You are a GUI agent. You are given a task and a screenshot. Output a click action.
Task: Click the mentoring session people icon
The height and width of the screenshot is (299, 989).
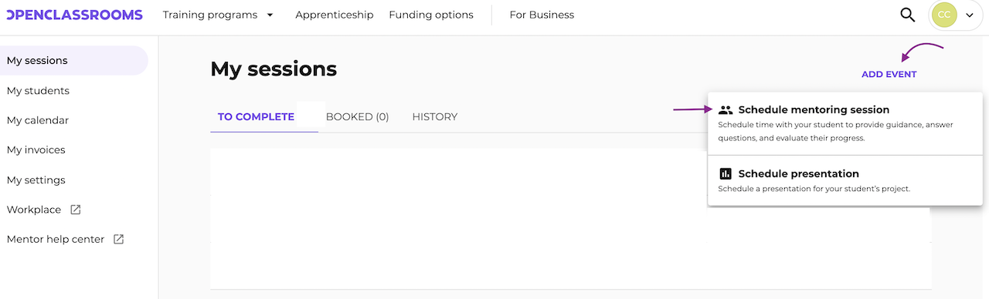tap(726, 110)
